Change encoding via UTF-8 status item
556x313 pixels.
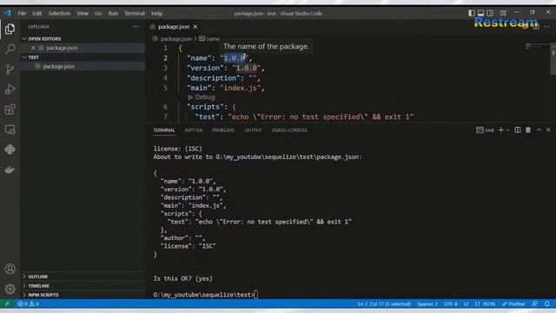(451, 303)
